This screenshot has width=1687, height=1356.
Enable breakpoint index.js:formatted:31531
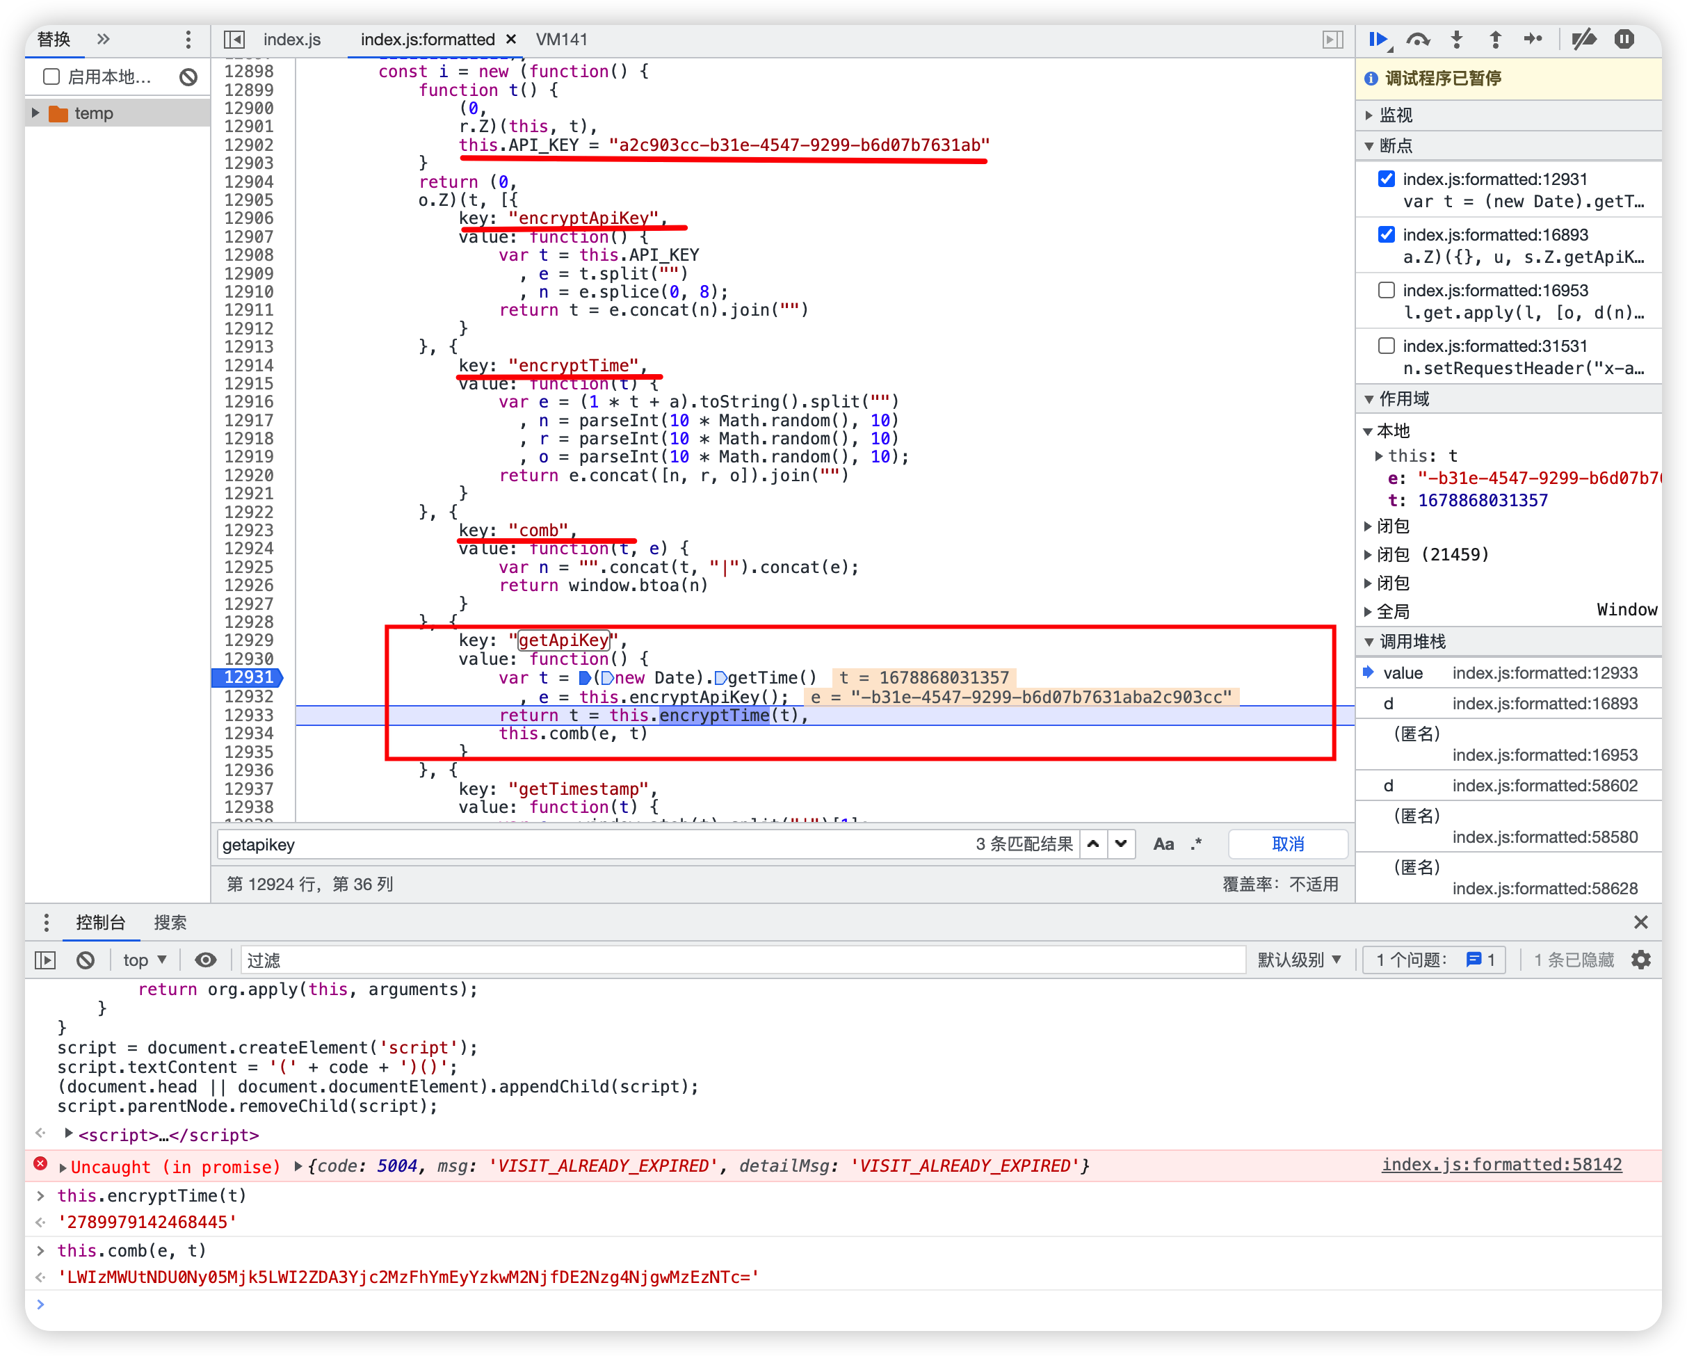click(x=1387, y=346)
